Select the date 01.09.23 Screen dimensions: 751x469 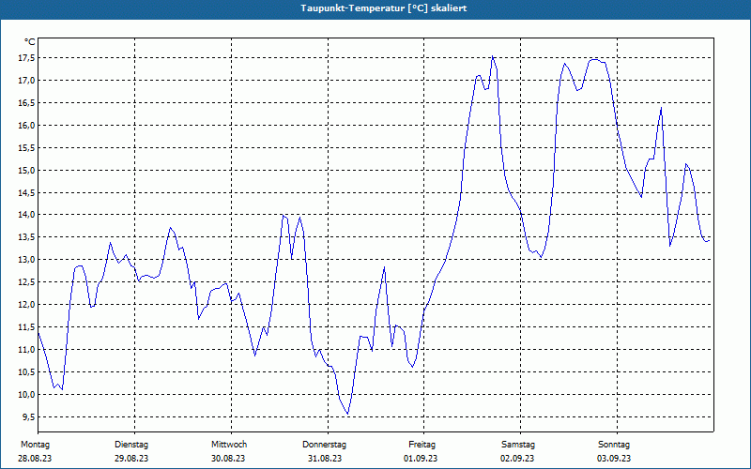pyautogui.click(x=421, y=459)
